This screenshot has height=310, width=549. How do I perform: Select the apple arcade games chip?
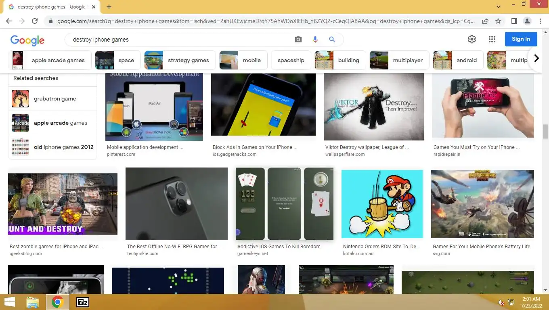pyautogui.click(x=50, y=60)
